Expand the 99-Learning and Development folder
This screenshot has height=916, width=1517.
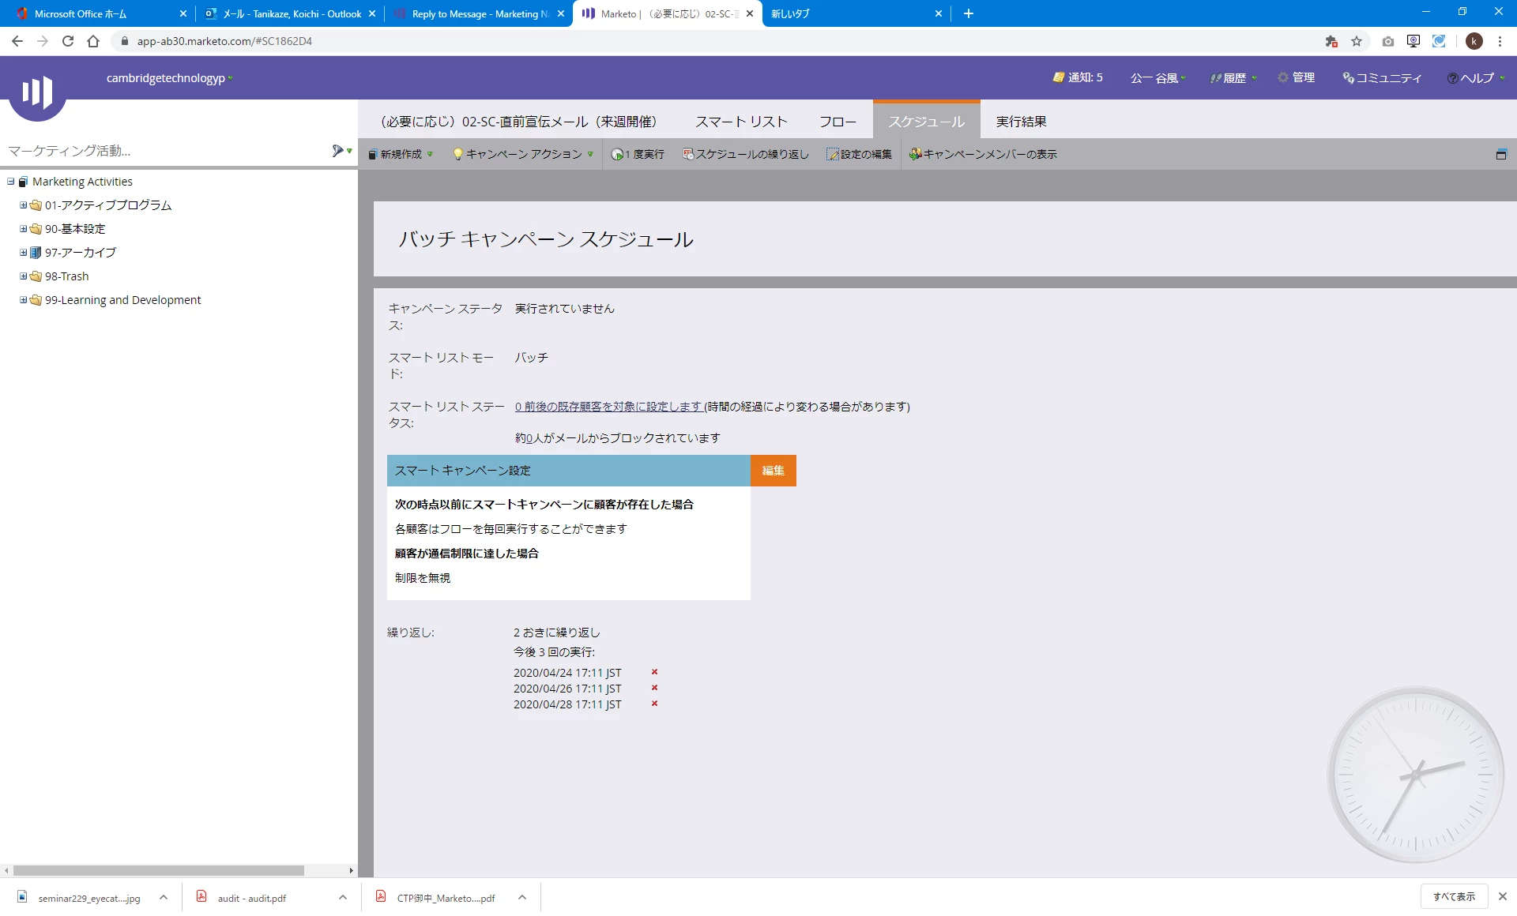click(23, 300)
